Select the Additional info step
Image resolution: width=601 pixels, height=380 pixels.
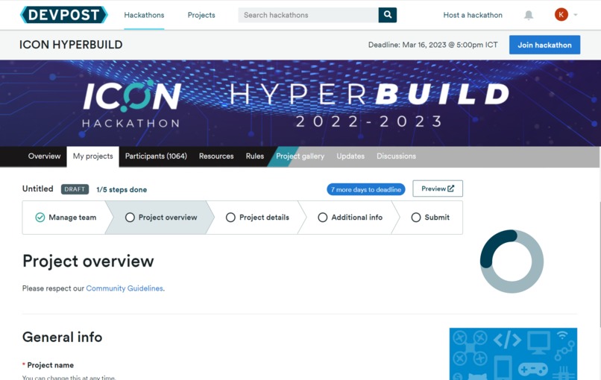(x=350, y=218)
